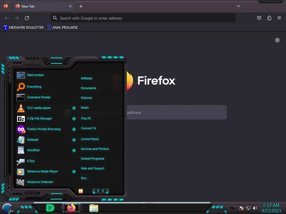Expand Windows Media Player jump list
This screenshot has width=286, height=214.
tap(74, 172)
